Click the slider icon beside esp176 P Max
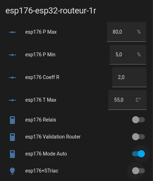 pyautogui.click(x=12, y=32)
